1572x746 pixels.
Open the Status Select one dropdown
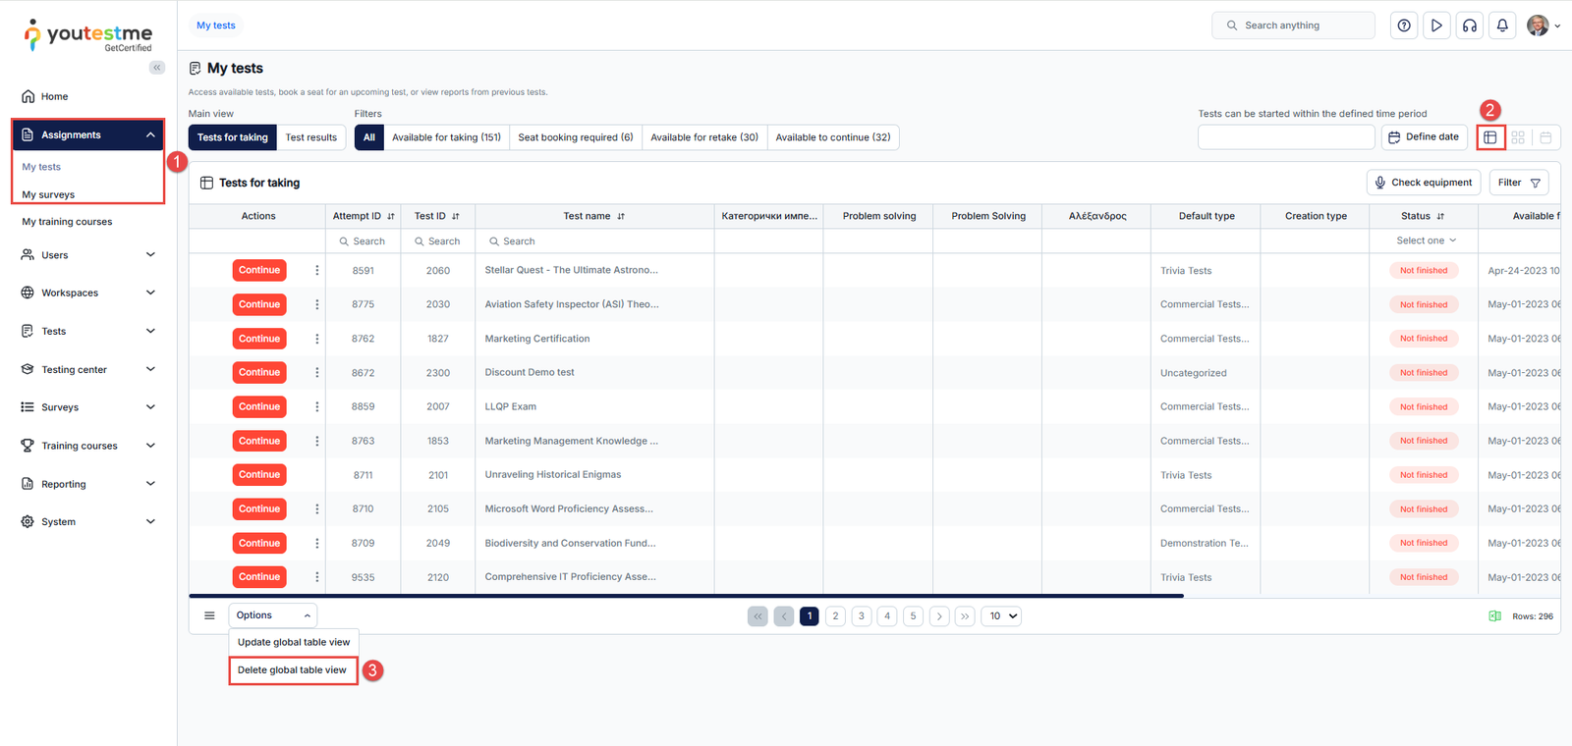[1426, 240]
